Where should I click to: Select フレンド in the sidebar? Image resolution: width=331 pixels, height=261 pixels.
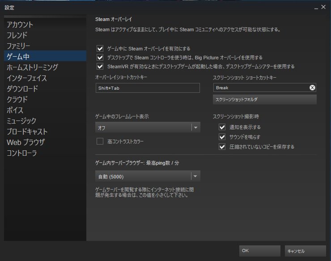(x=45, y=35)
